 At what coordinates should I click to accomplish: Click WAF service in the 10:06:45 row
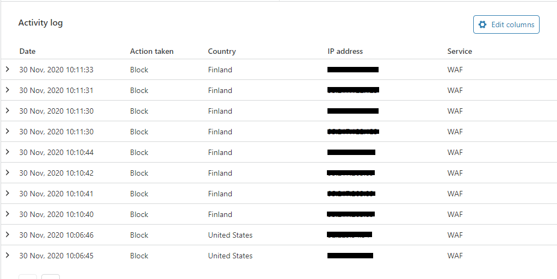(x=455, y=256)
